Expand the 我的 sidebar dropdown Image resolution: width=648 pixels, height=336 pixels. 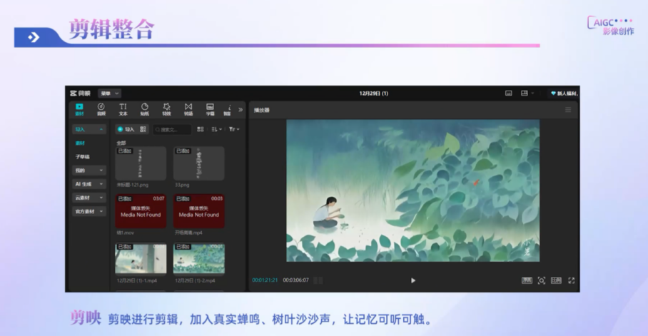[x=89, y=170]
